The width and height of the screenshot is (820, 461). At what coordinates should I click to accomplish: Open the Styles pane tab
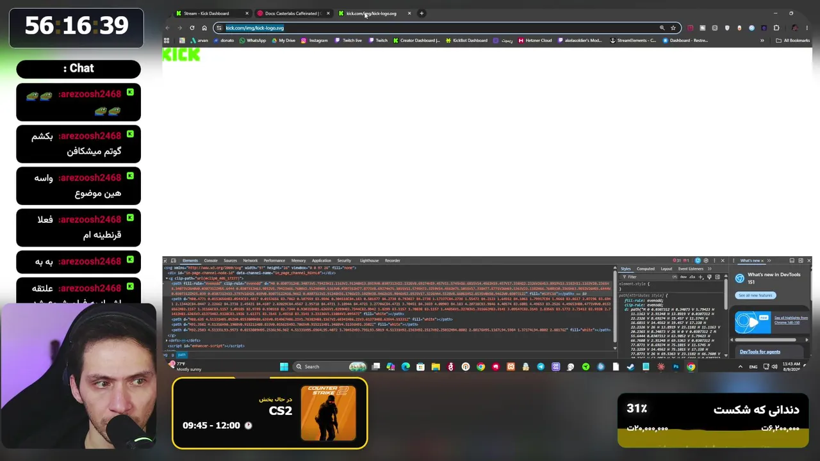click(x=626, y=269)
